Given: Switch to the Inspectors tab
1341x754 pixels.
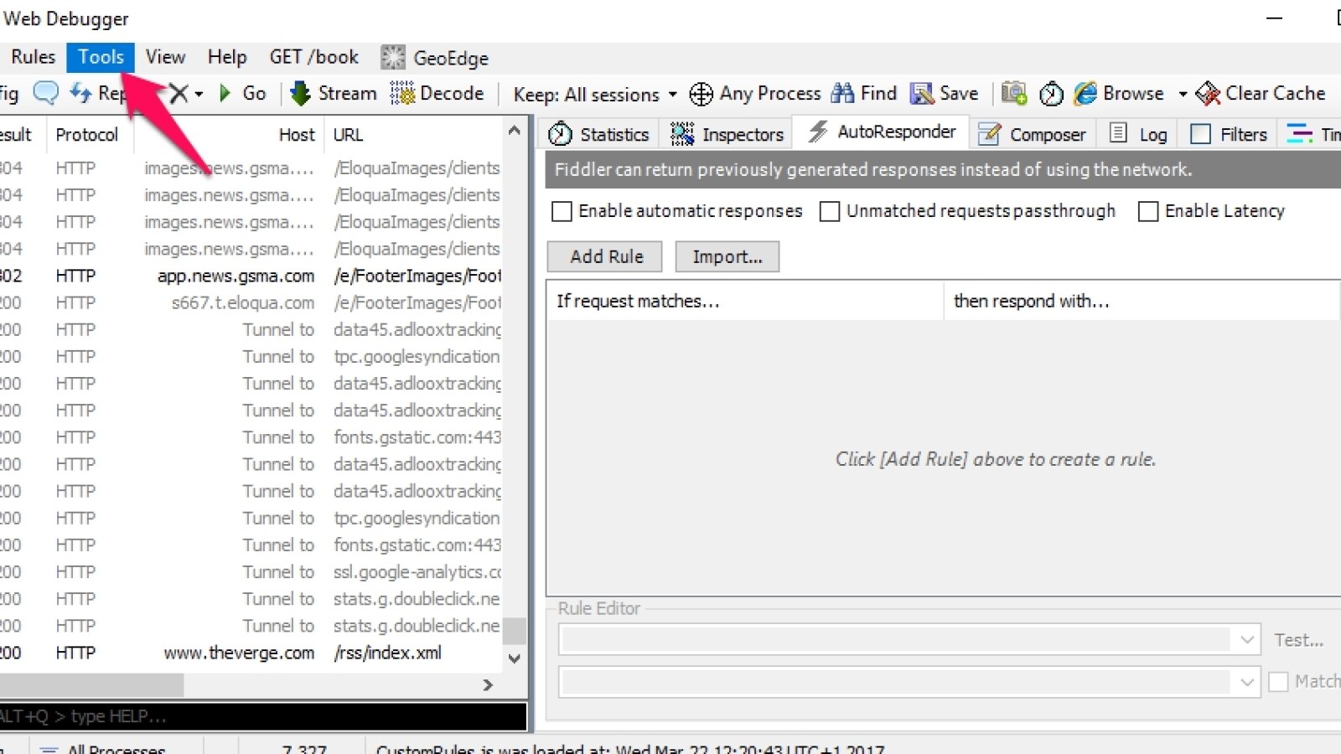Looking at the screenshot, I should [x=727, y=134].
